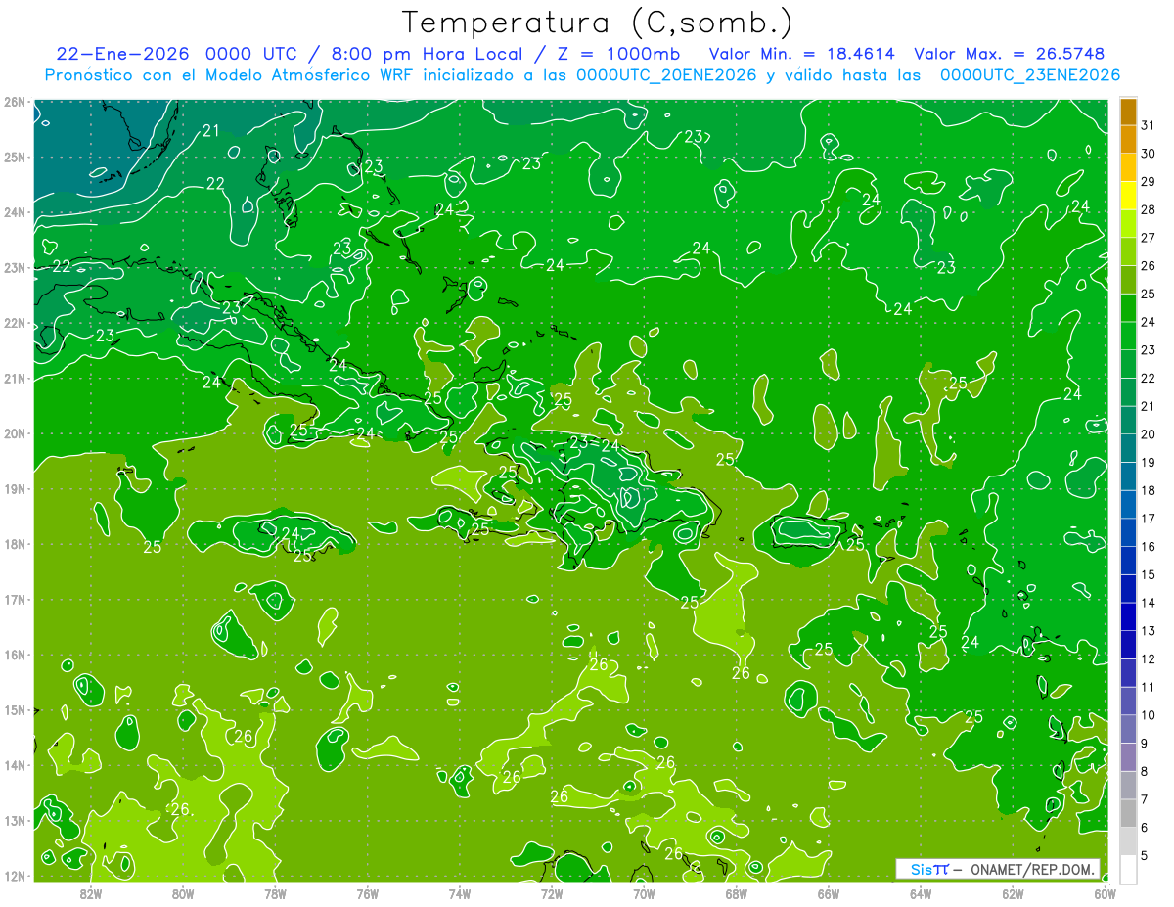
Task: Click the '0000UTC_23ENE2026' valid-until time text
Action: pyautogui.click(x=1029, y=75)
